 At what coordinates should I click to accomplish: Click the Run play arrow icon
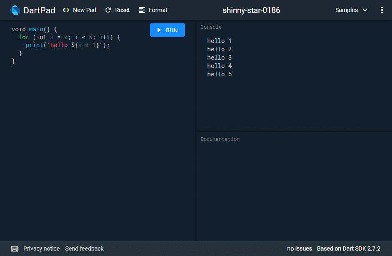pyautogui.click(x=160, y=30)
